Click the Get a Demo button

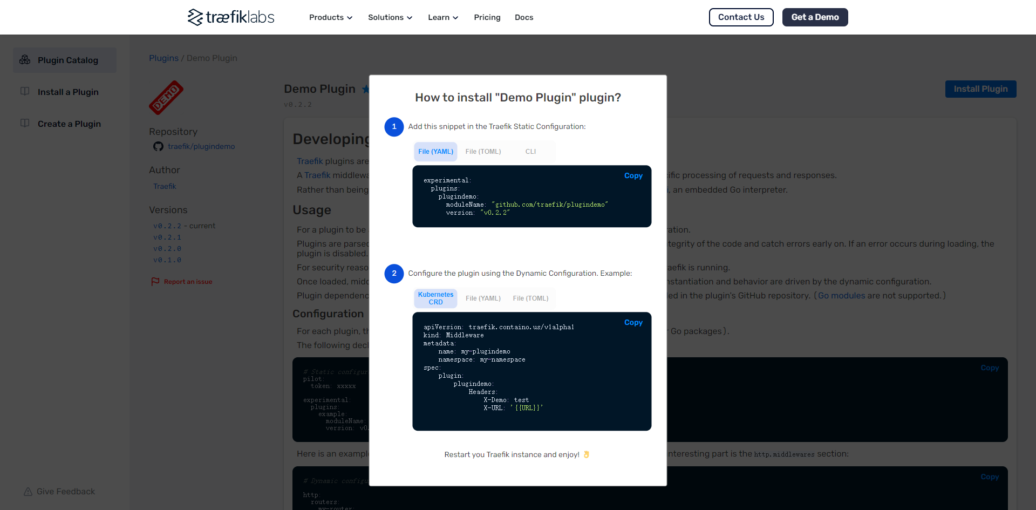coord(815,17)
